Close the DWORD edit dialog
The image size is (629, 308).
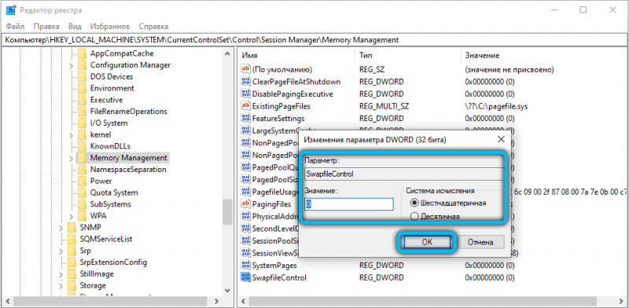pos(501,140)
